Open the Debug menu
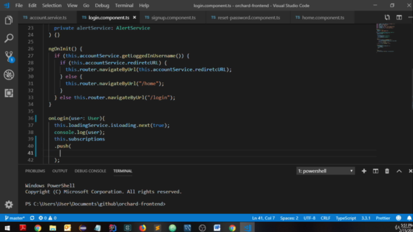This screenshot has height=232, width=413. point(102,6)
